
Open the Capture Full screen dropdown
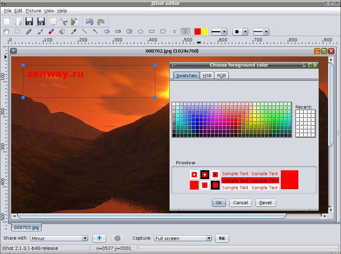(209, 238)
